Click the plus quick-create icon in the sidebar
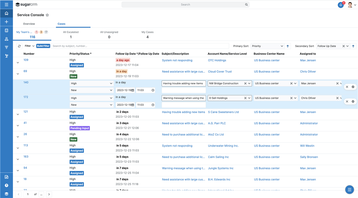 click(x=6, y=22)
